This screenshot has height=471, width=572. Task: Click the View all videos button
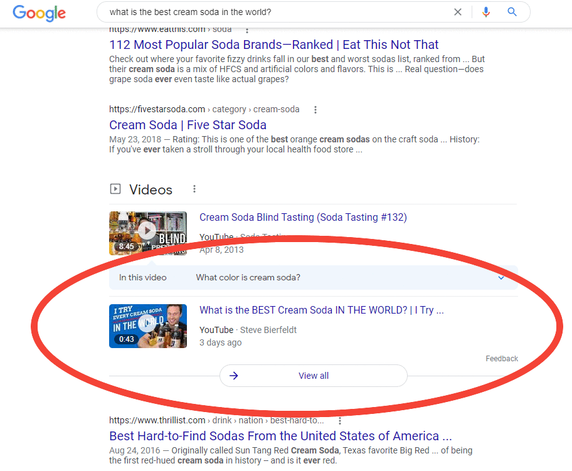[x=314, y=376]
